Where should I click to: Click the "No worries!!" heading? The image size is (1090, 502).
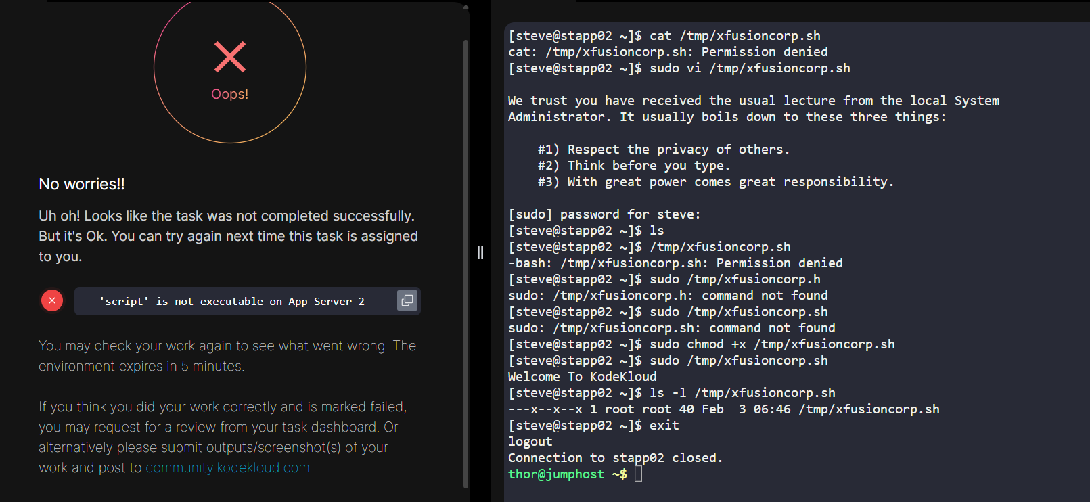[x=82, y=184]
